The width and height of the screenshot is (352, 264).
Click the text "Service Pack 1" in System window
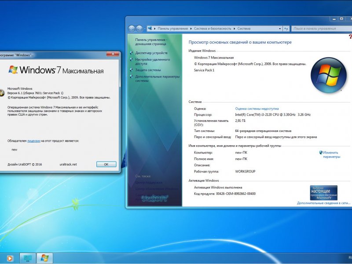click(x=204, y=70)
